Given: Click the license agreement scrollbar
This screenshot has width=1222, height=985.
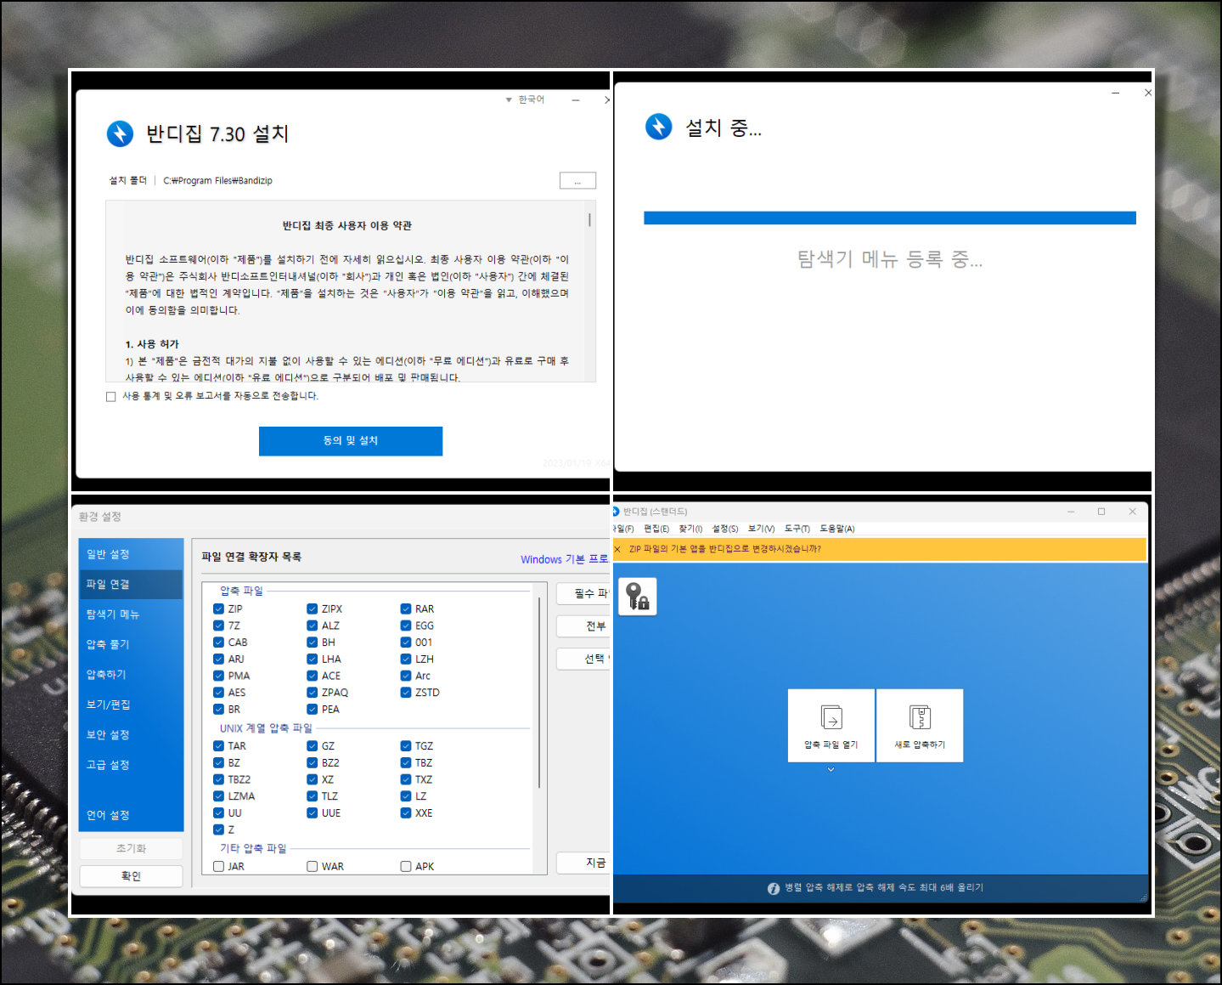Looking at the screenshot, I should 589,220.
